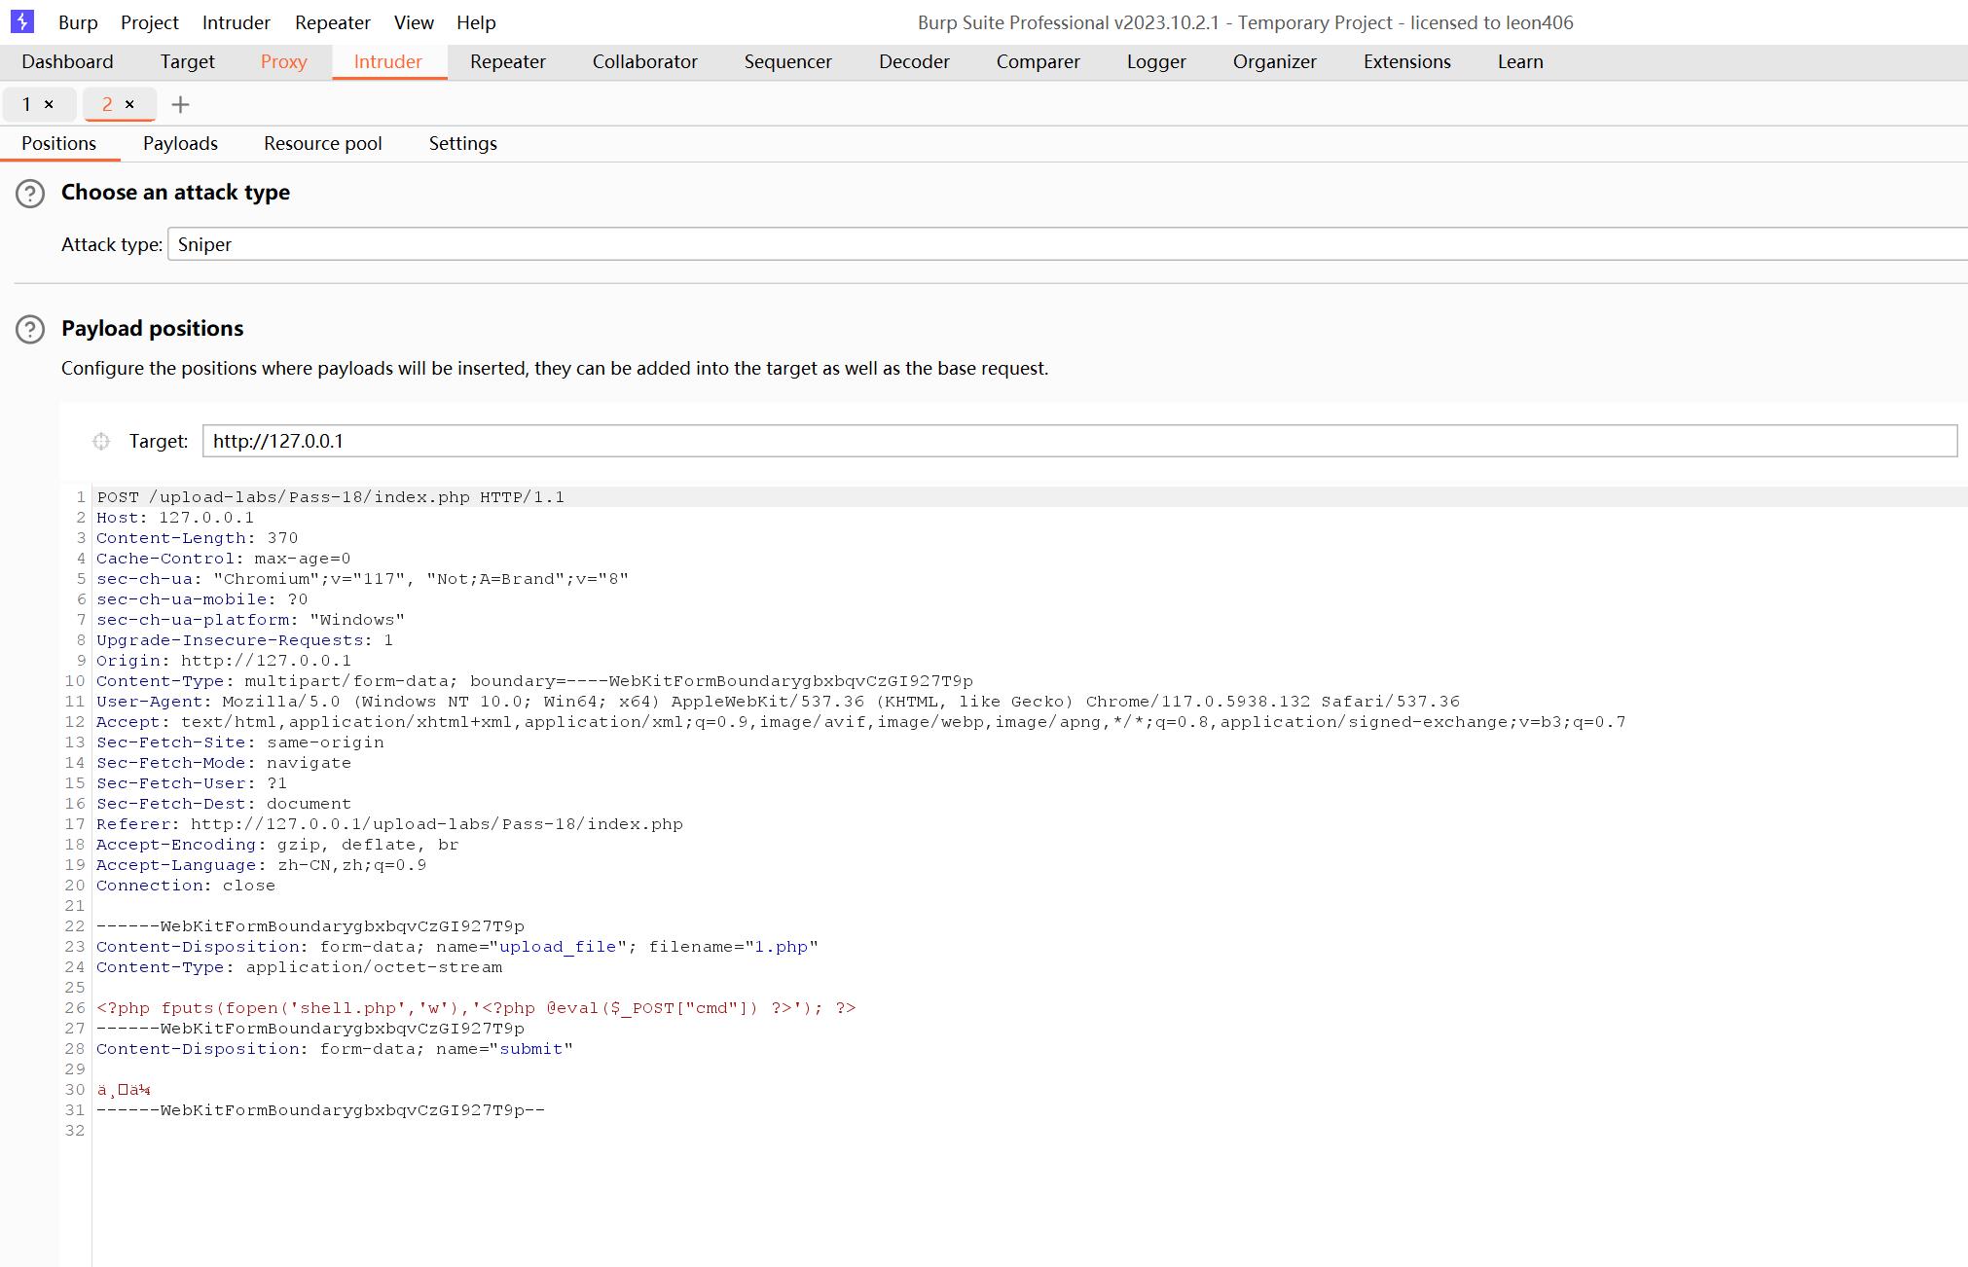Click the application/octet-stream Content-Type line
The height and width of the screenshot is (1267, 1968).
(300, 967)
